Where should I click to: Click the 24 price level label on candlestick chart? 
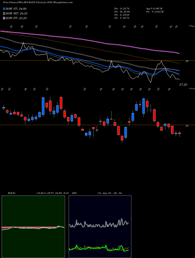(x=187, y=126)
